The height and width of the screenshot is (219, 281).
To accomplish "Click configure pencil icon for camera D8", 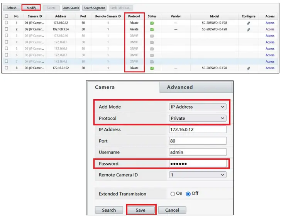I will pyautogui.click(x=249, y=68).
